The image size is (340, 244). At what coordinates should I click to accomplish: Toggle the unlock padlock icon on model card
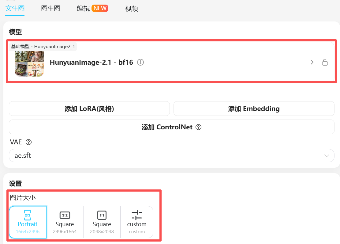coord(325,63)
